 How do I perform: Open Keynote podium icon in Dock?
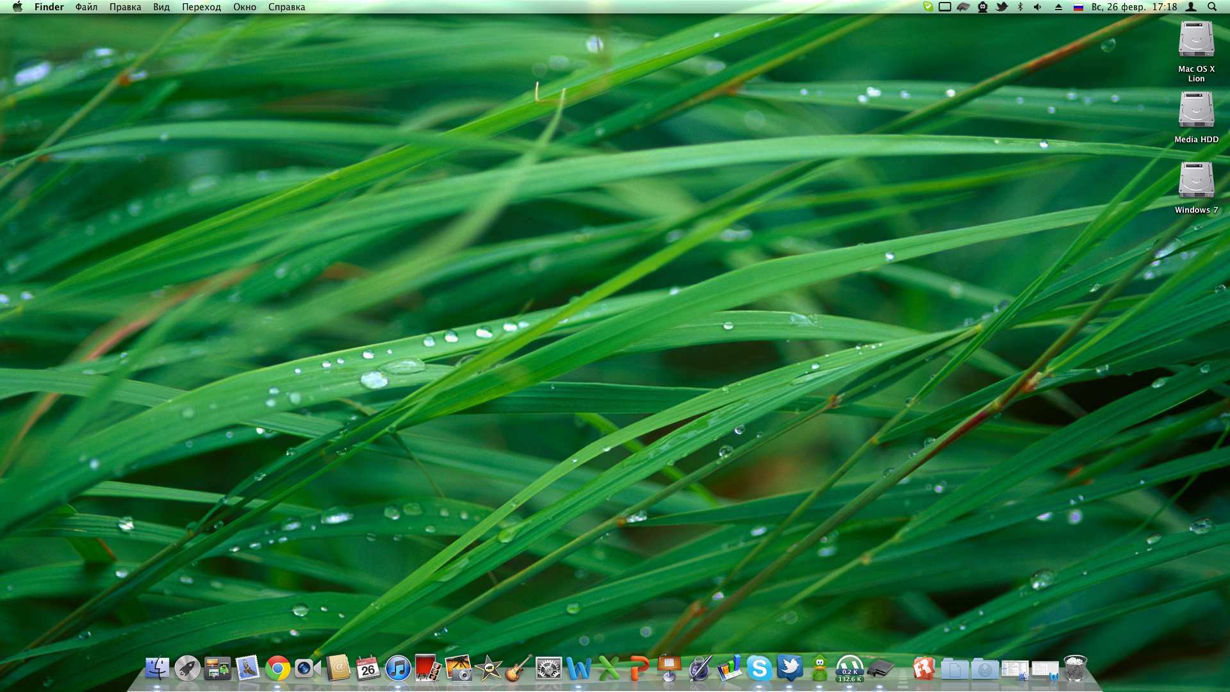click(669, 668)
